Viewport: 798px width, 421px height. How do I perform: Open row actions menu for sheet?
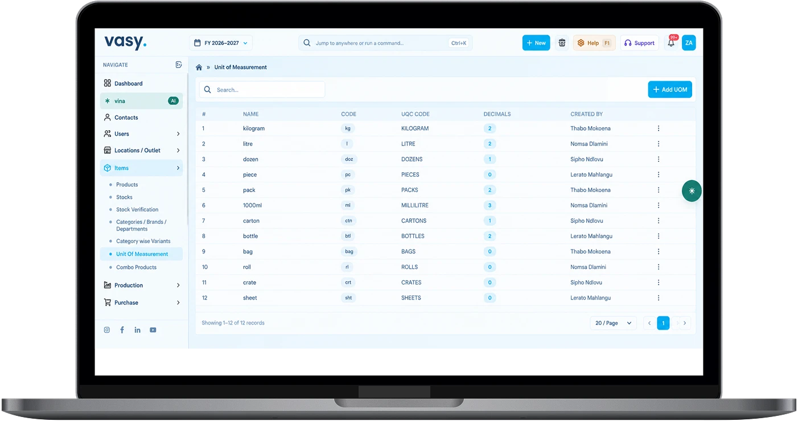tap(659, 298)
